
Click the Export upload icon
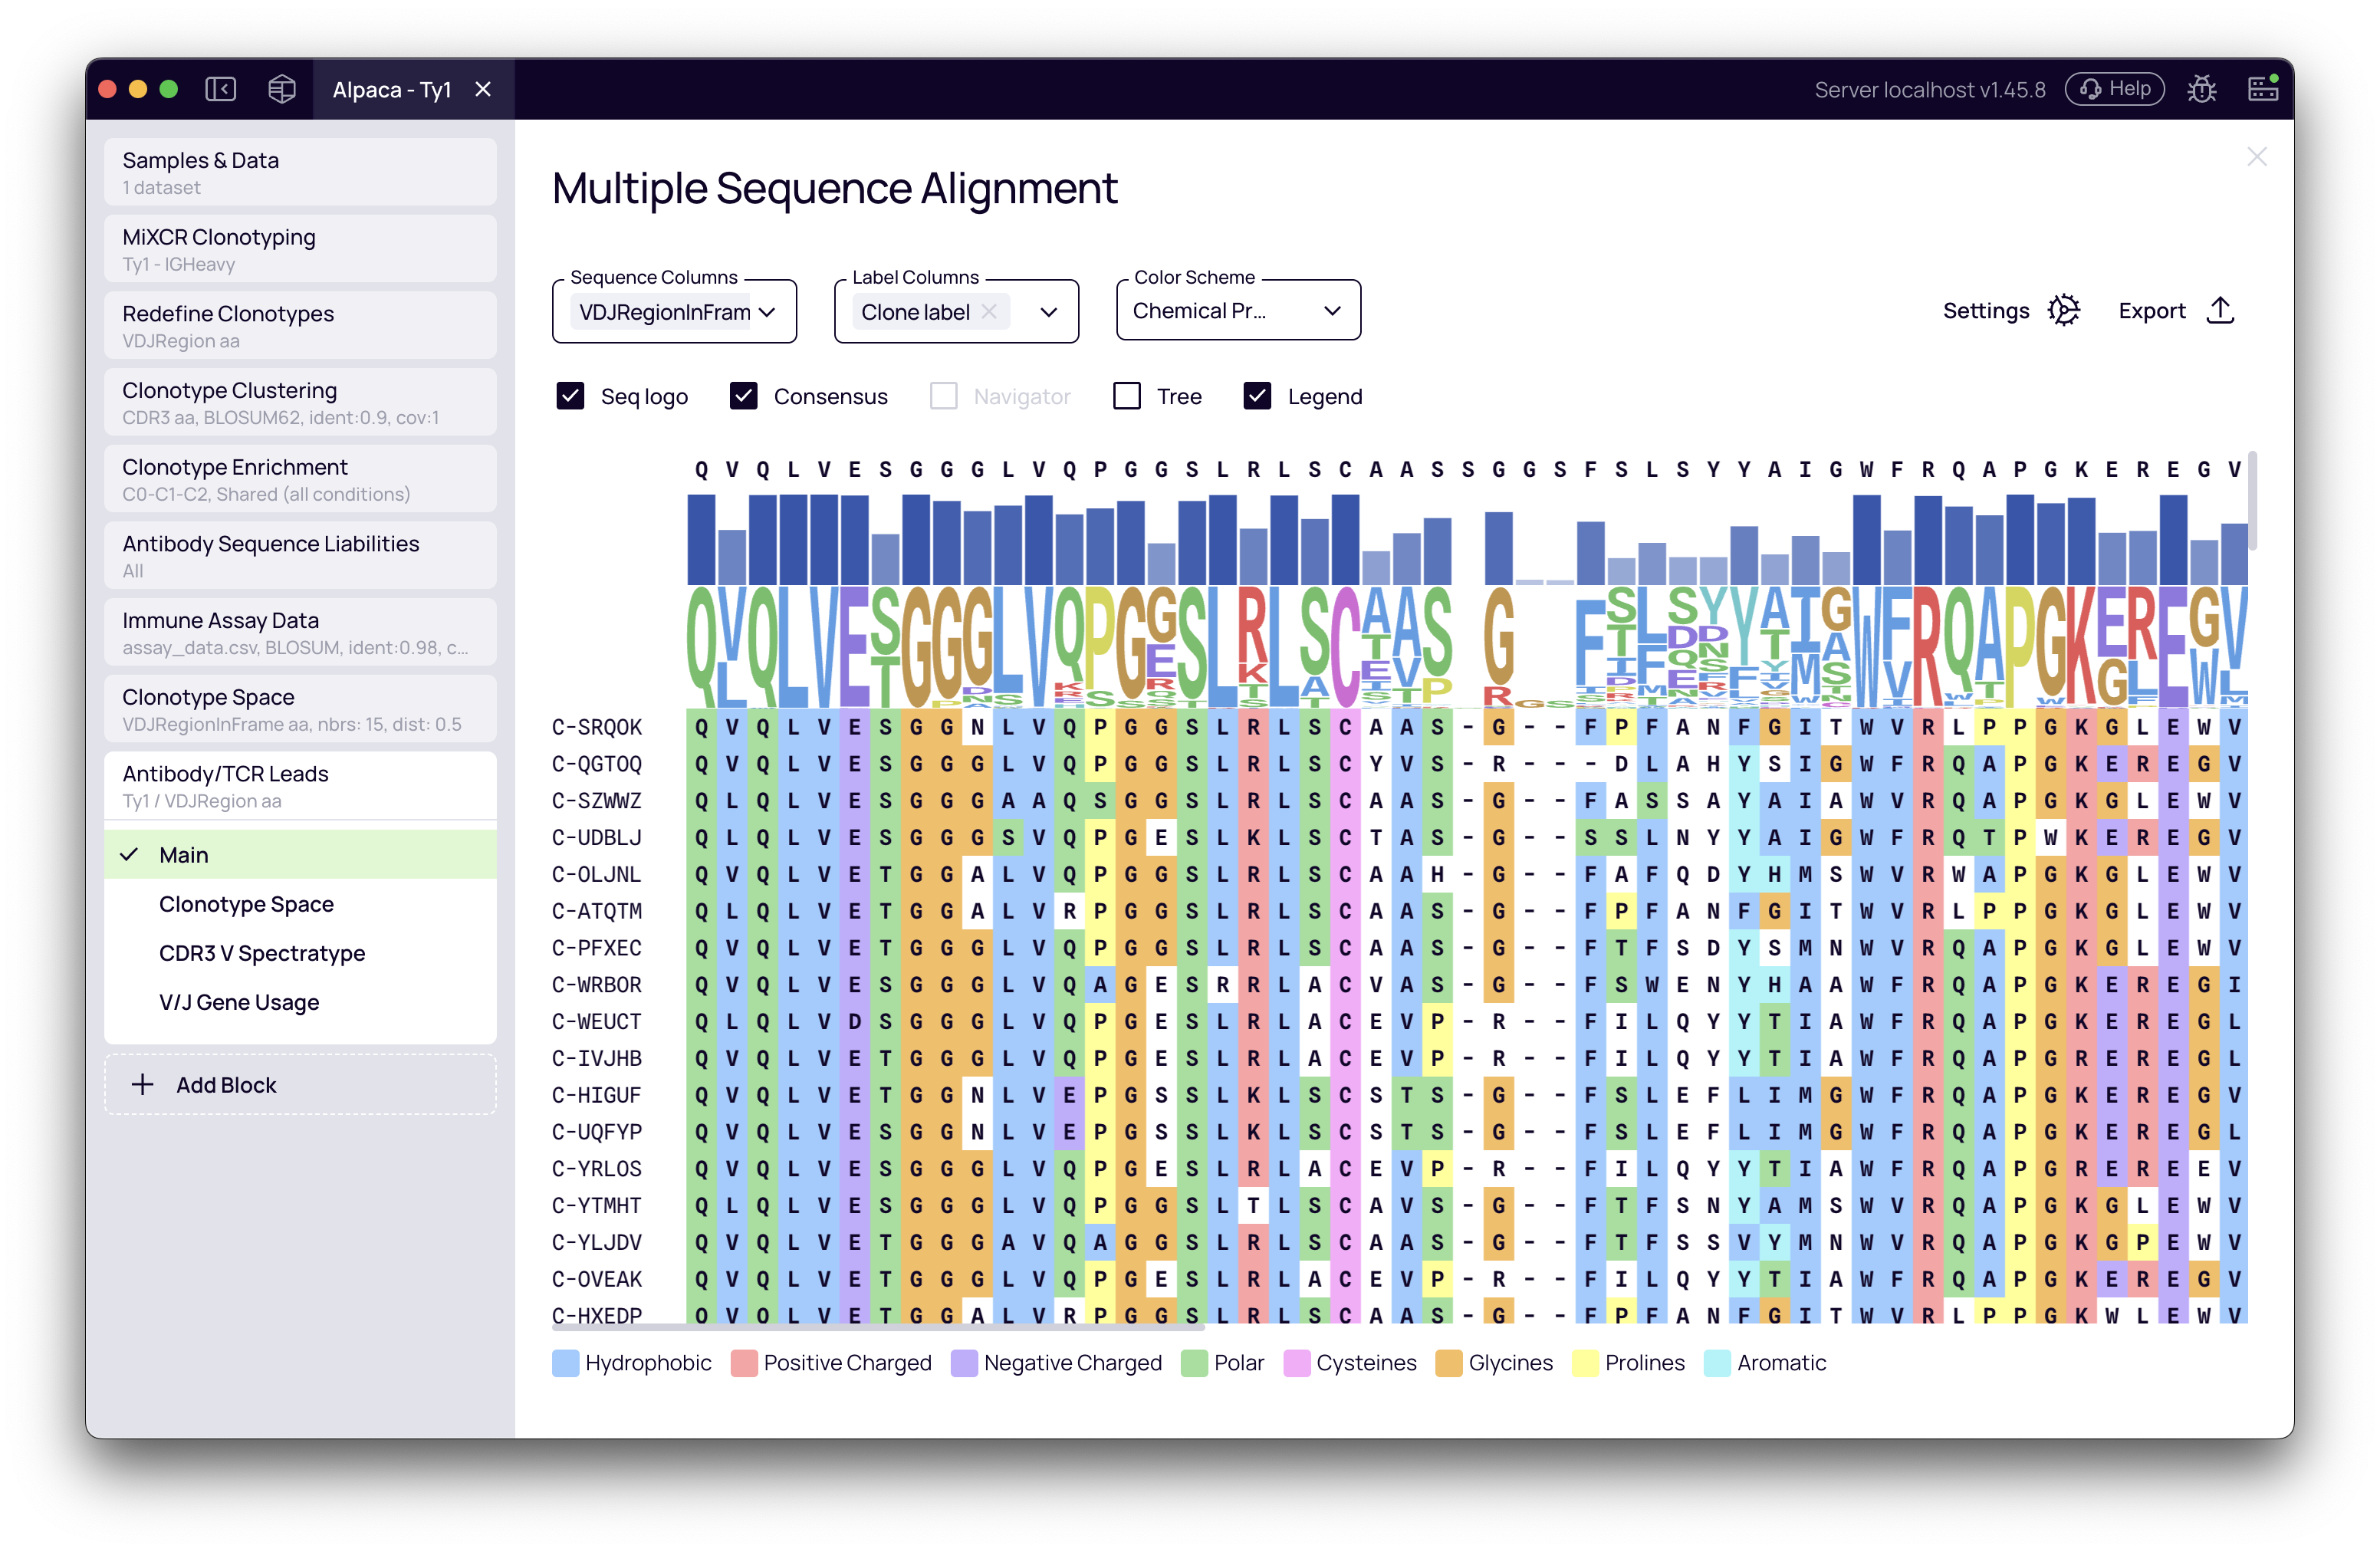click(2220, 310)
